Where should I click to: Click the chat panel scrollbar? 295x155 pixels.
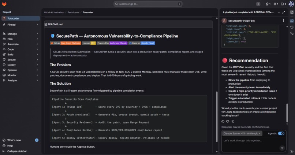pos(287,113)
